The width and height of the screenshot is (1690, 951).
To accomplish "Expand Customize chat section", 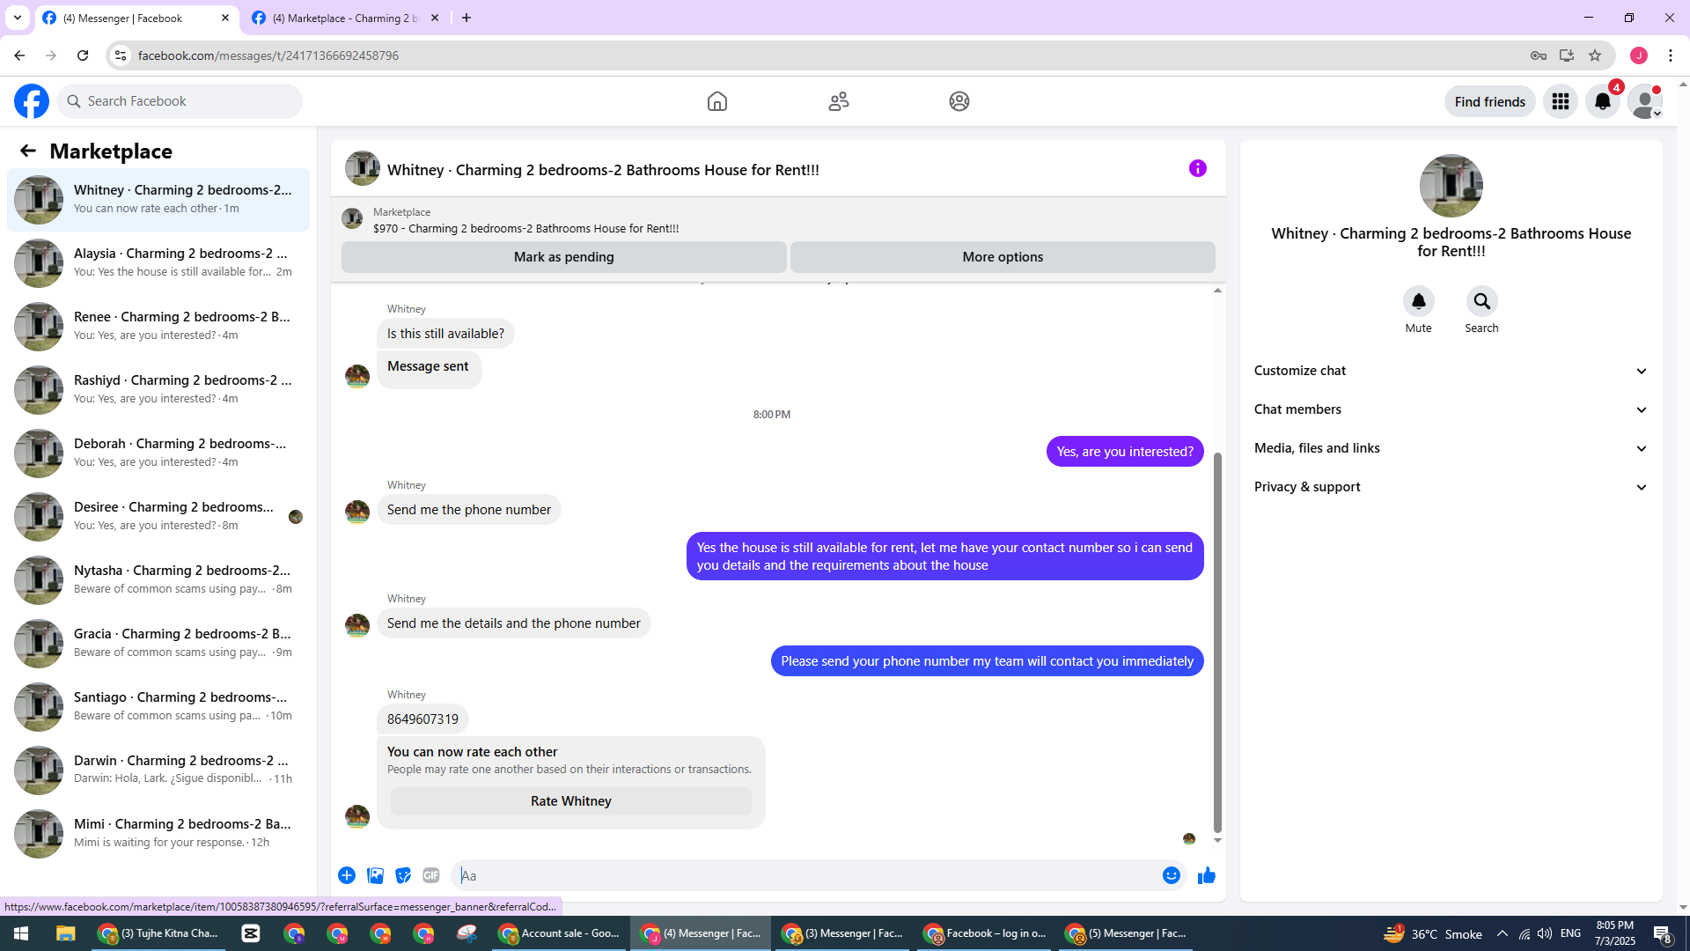I will [1451, 371].
